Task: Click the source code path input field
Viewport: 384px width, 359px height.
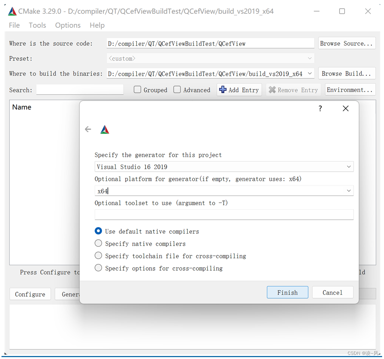Action: tap(210, 44)
